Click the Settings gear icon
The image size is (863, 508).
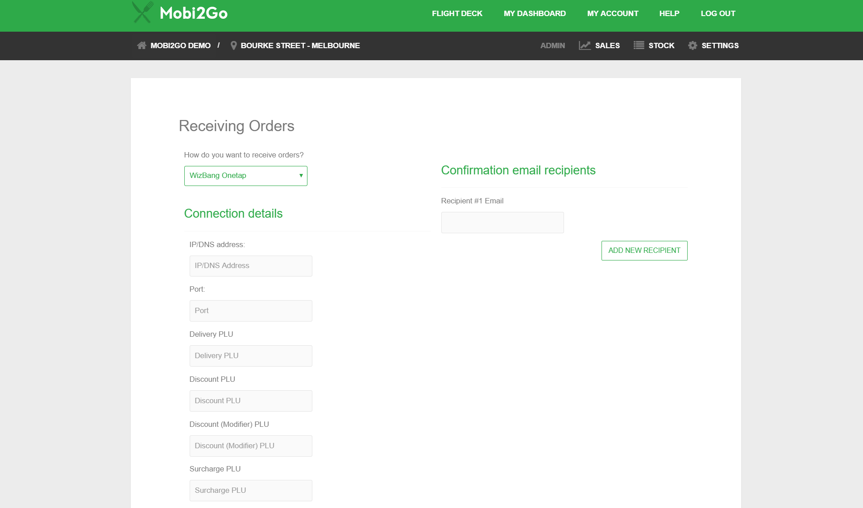(x=692, y=45)
